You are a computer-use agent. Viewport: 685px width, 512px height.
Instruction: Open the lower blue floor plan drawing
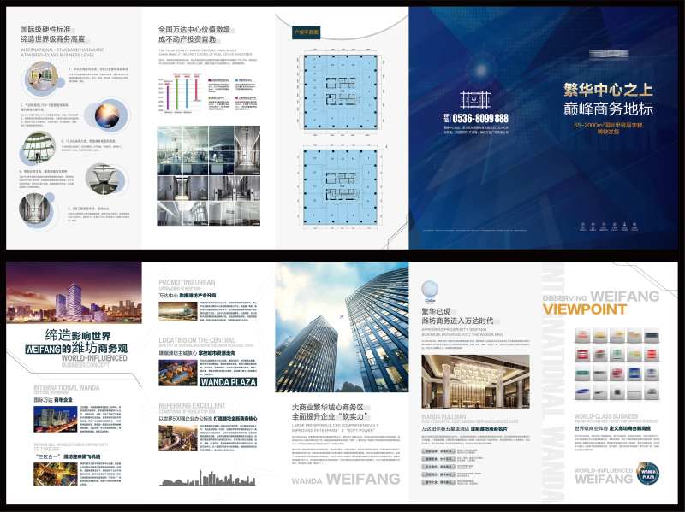[340, 187]
